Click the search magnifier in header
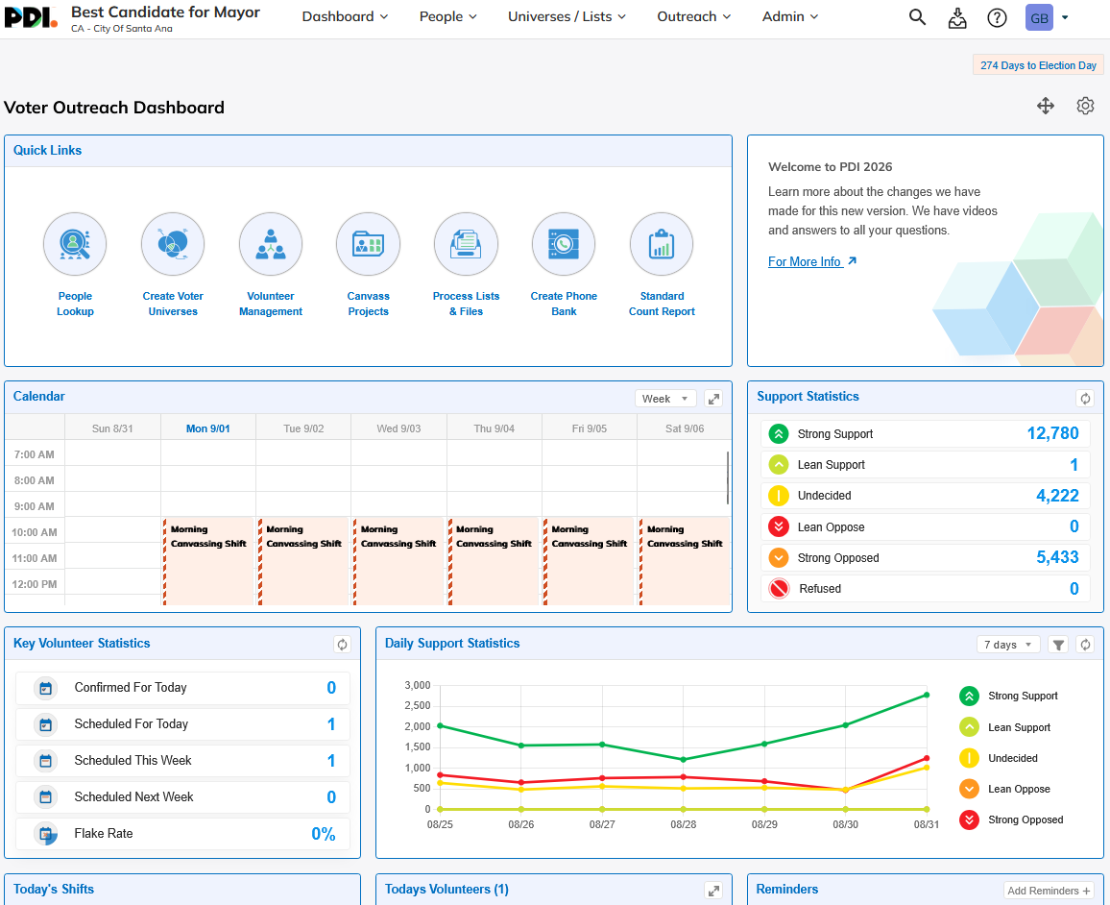This screenshot has height=905, width=1110. [x=917, y=17]
